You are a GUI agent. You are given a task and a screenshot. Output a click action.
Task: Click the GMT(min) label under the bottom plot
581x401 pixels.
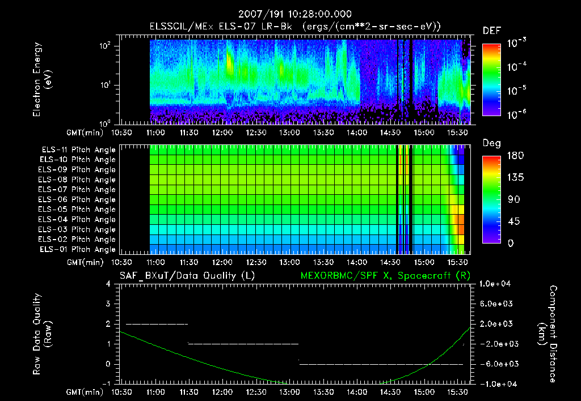coord(85,392)
